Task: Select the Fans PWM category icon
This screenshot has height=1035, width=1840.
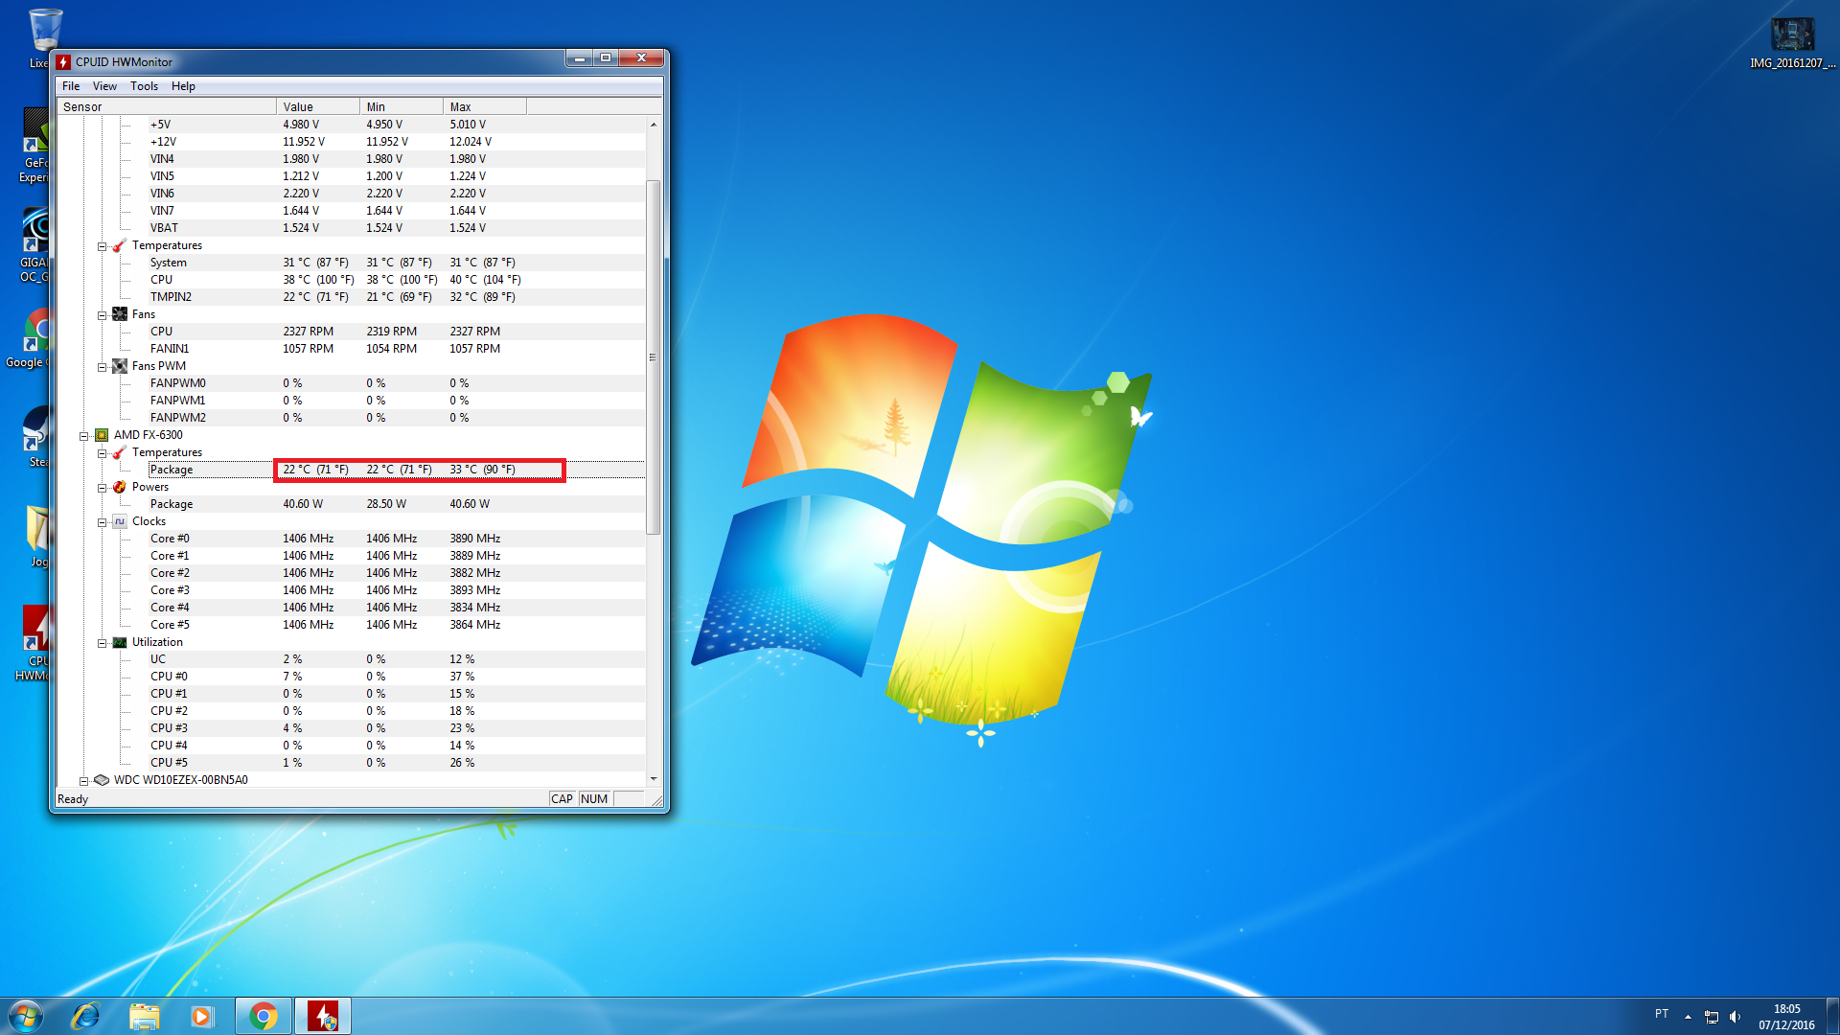Action: pos(120,366)
